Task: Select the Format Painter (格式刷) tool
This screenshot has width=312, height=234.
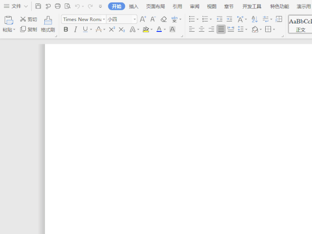Action: [48, 24]
